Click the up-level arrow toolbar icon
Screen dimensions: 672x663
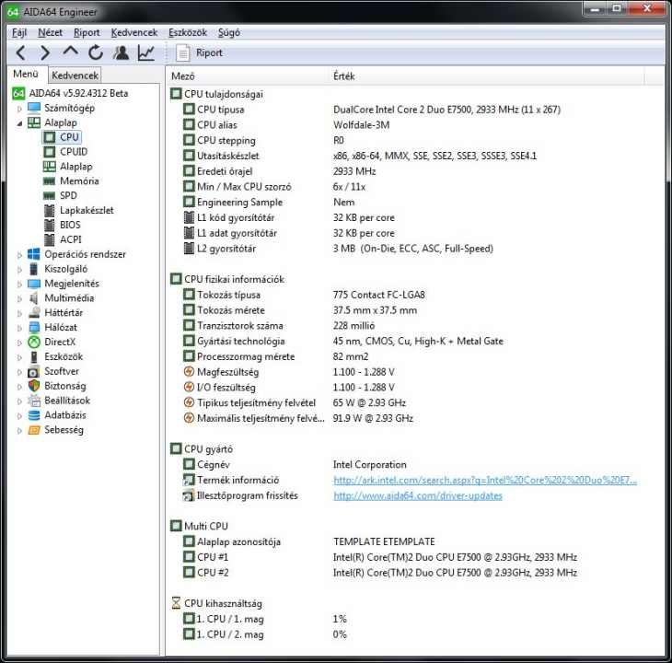[x=70, y=52]
